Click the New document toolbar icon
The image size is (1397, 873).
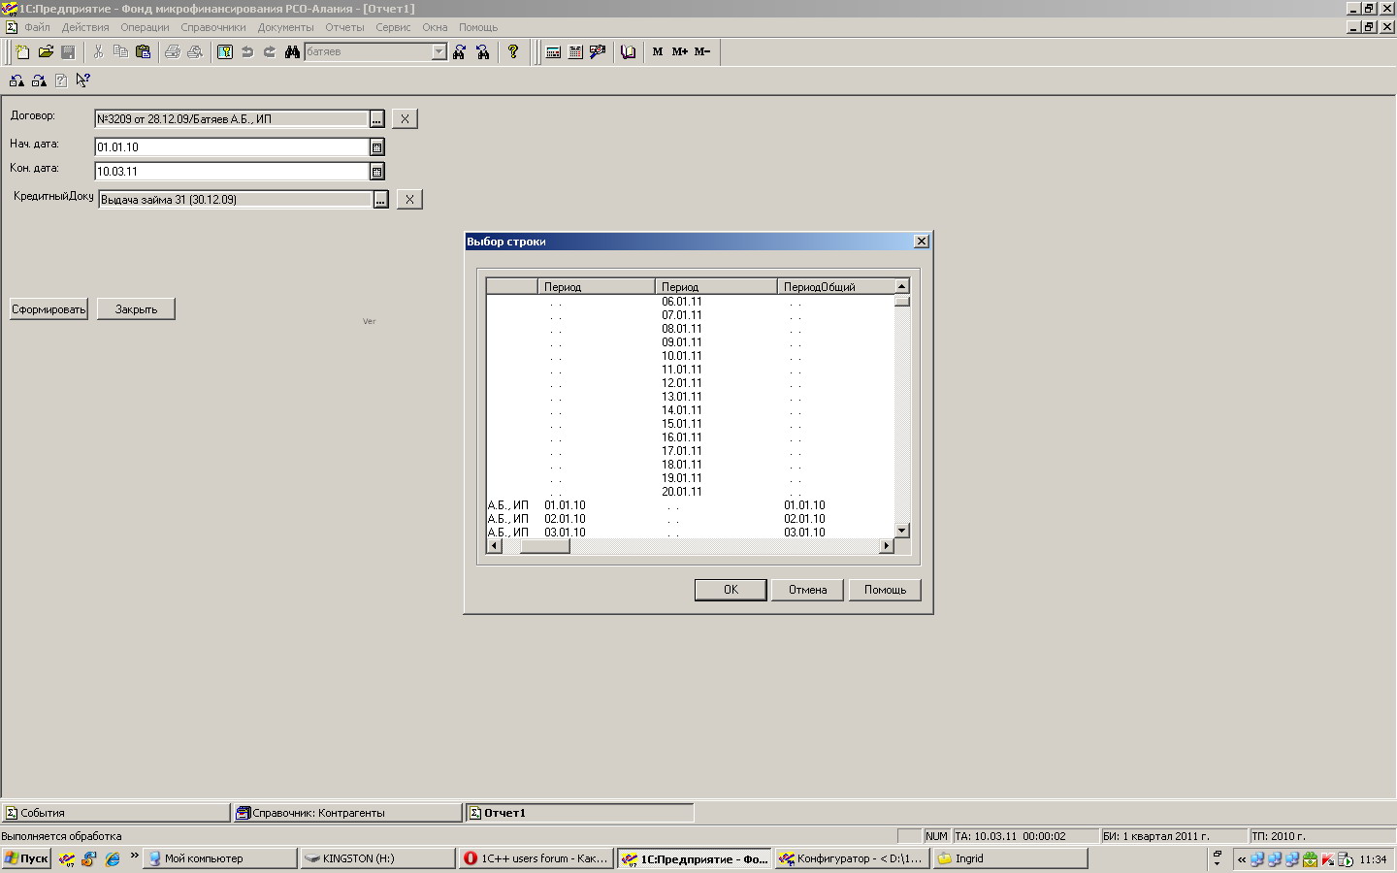coord(22,52)
